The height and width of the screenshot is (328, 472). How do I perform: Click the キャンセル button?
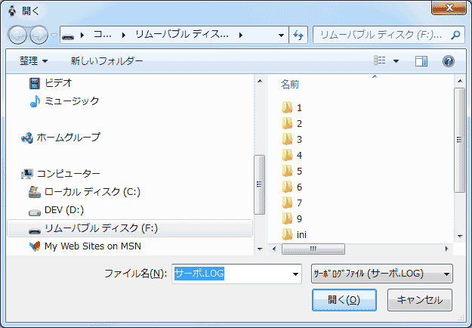click(420, 300)
